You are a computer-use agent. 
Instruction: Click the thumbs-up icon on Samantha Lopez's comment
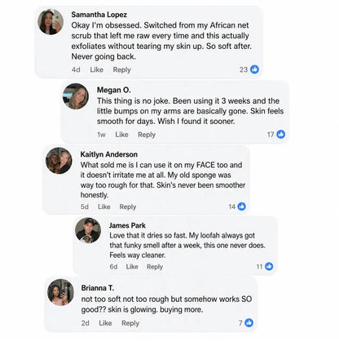pyautogui.click(x=254, y=69)
